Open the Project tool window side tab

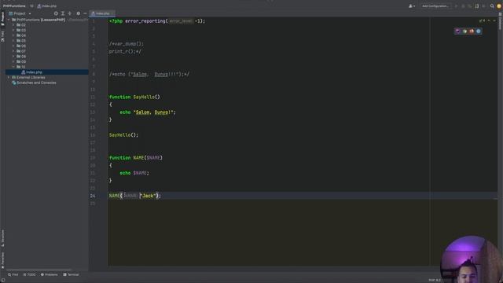2,19
